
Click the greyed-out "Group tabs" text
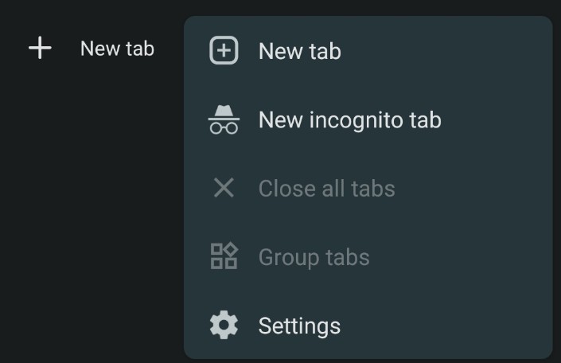314,257
